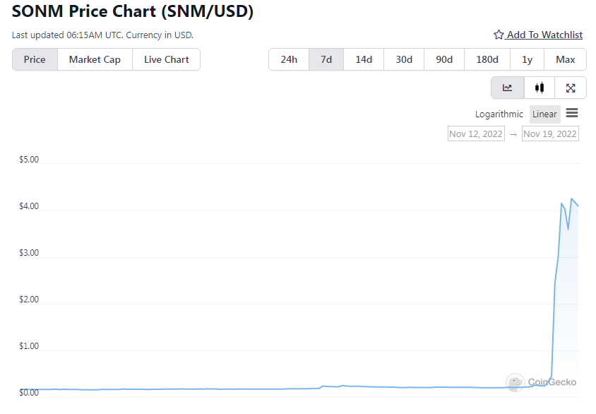This screenshot has height=414, width=596.
Task: Select the 7d time range
Action: (x=326, y=59)
